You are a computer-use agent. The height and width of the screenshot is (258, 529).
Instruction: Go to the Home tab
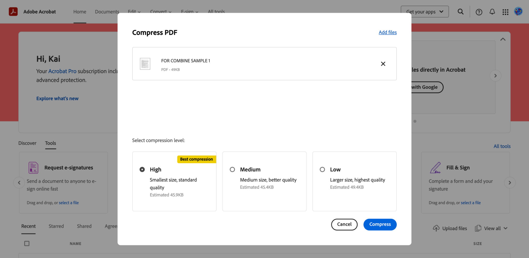[x=80, y=12]
